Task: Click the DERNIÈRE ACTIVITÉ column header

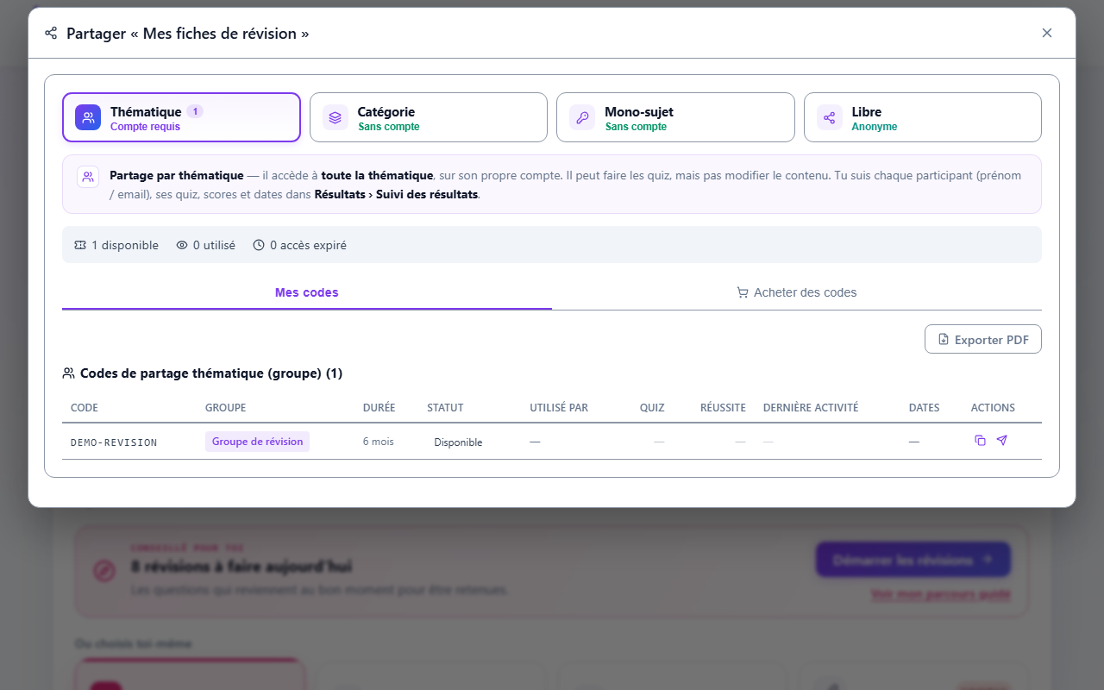Action: [x=811, y=408]
